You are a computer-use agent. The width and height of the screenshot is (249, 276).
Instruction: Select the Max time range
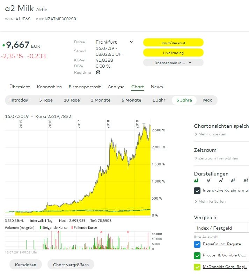coord(207,100)
